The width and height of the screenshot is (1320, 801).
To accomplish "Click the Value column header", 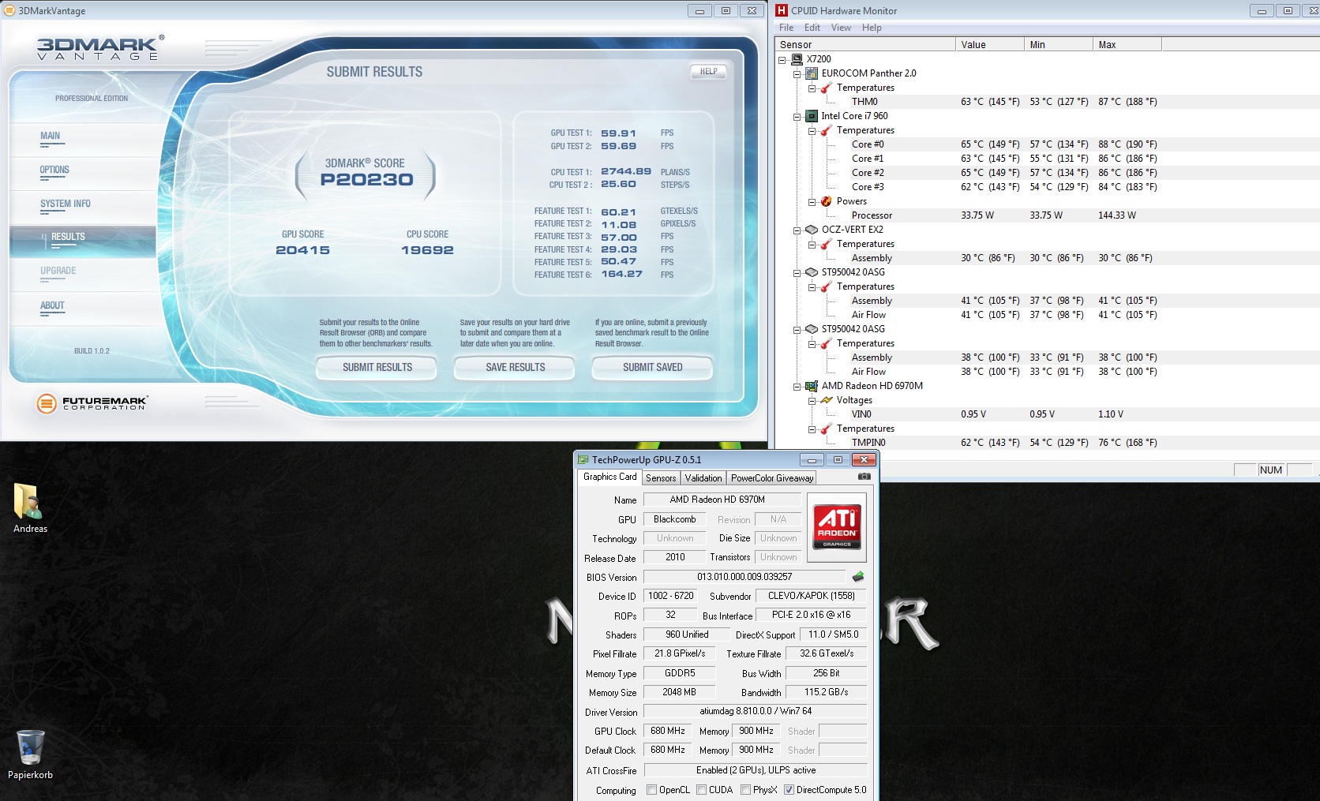I will pos(990,45).
